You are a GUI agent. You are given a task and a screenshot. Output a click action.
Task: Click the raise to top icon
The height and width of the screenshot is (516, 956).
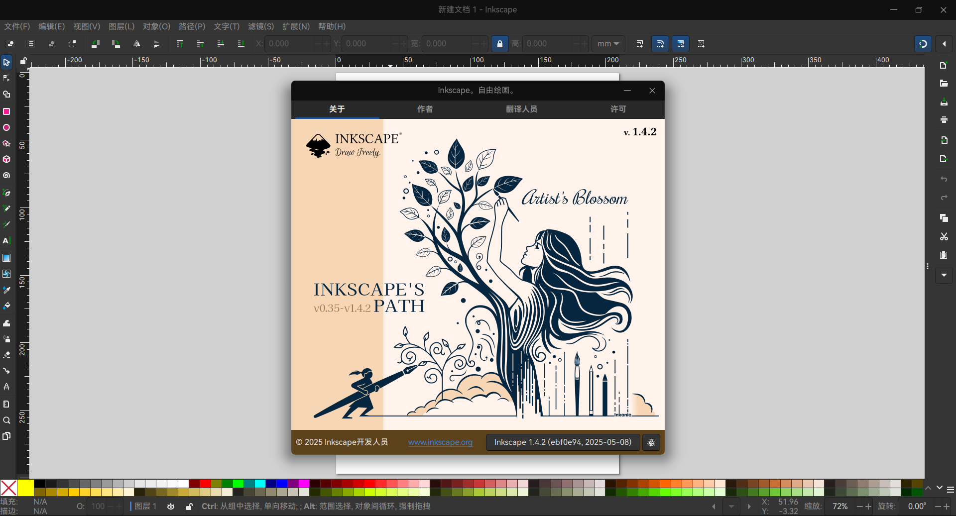(180, 44)
